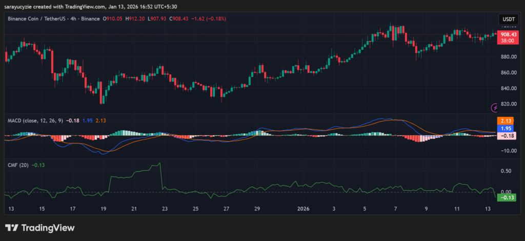The height and width of the screenshot is (241, 525).
Task: Click date 19 on the time axis
Action: 103,209
